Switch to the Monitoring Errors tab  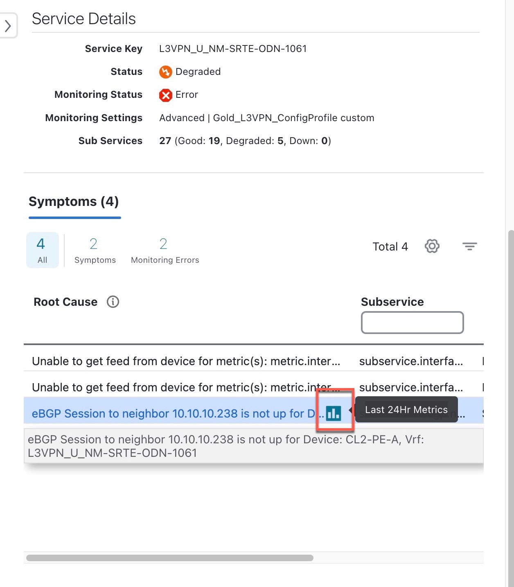click(x=164, y=250)
